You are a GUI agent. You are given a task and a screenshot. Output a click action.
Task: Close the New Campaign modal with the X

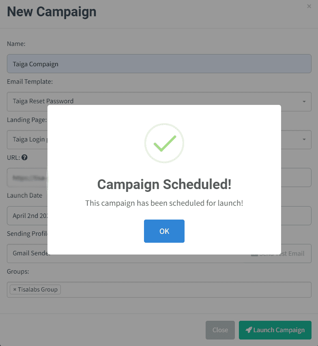[309, 7]
